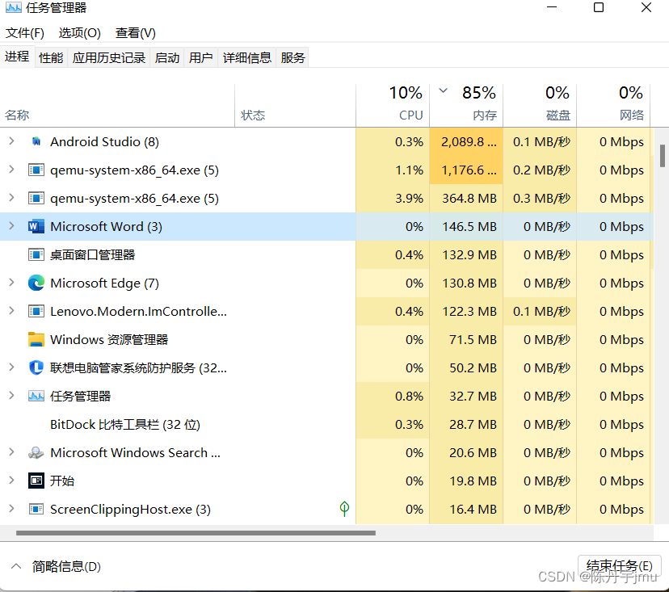Click the Android Studio process icon
The width and height of the screenshot is (669, 592).
(36, 141)
